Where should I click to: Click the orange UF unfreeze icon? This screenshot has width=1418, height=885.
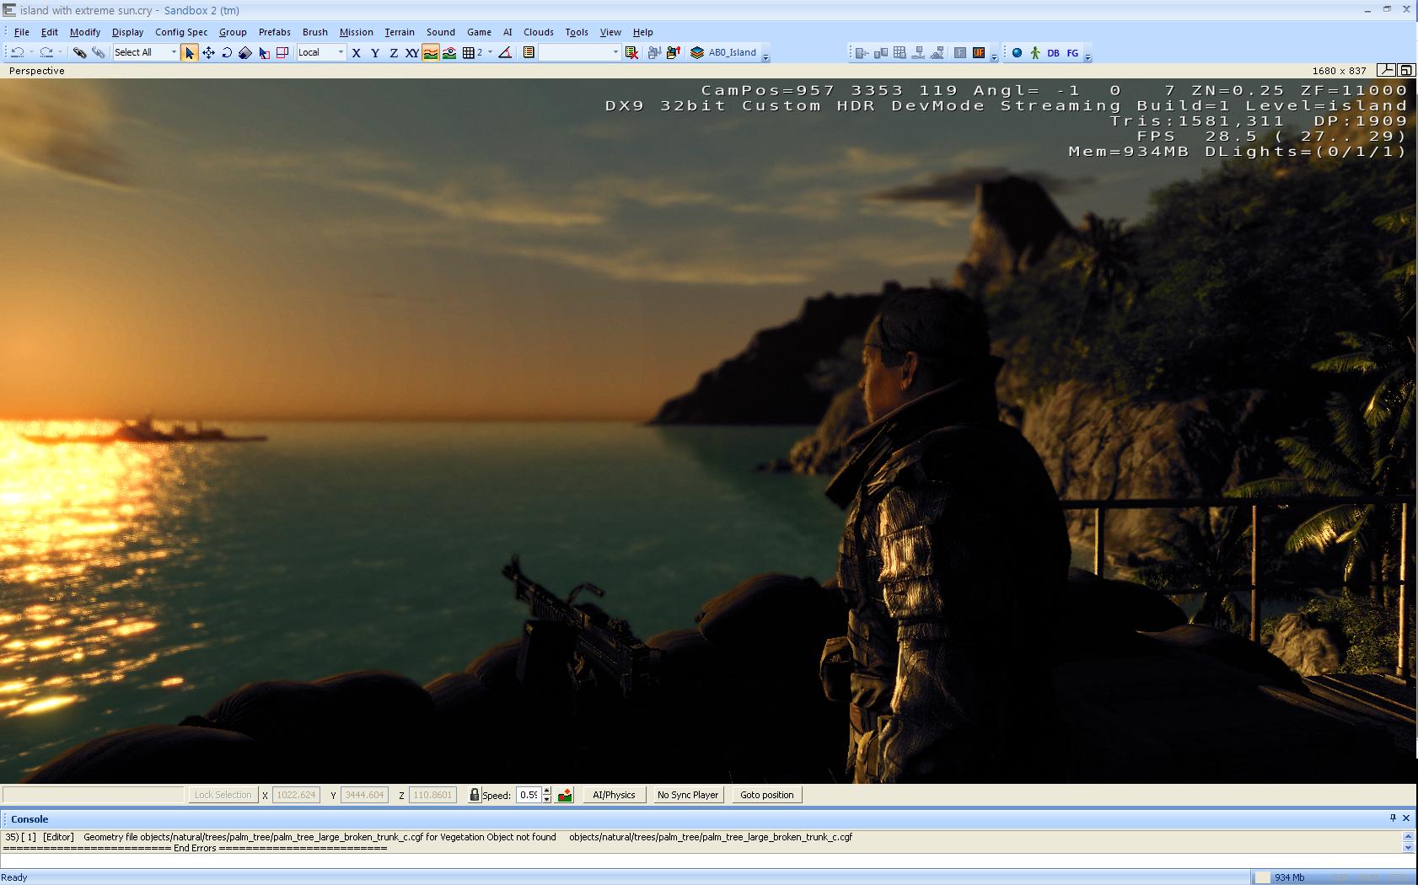pyautogui.click(x=979, y=52)
